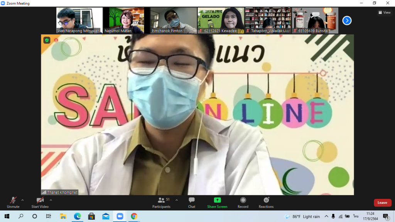The image size is (395, 222).
Task: Show hidden system tray icons
Action: (326, 216)
